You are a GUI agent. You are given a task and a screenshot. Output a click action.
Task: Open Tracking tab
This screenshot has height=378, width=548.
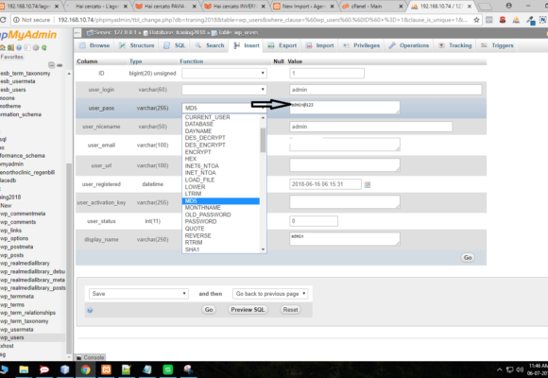(455, 45)
